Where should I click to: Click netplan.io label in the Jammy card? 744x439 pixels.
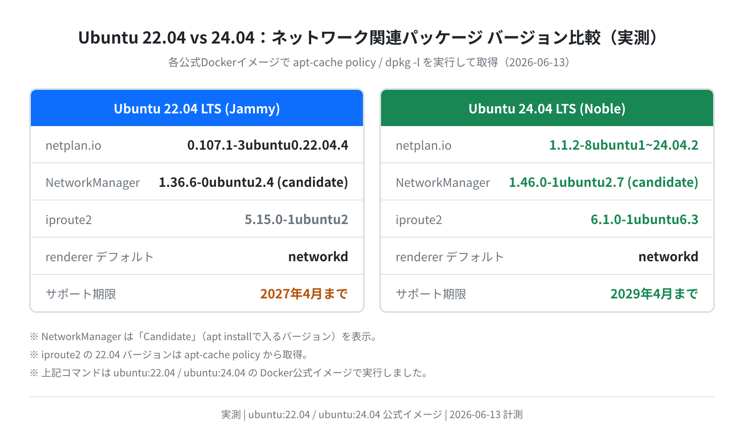coord(73,146)
